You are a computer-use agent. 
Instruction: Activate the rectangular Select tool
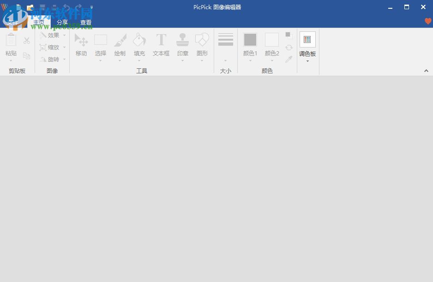(101, 44)
